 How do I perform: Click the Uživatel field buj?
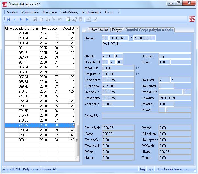pyautogui.click(x=175, y=56)
